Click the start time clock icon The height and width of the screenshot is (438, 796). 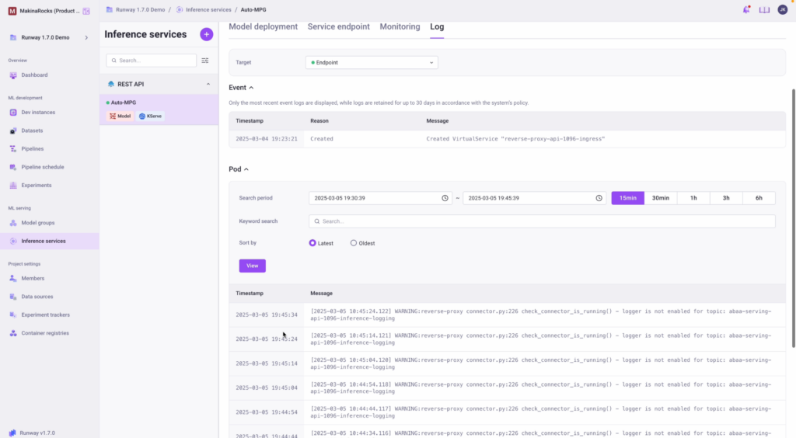[x=445, y=198]
